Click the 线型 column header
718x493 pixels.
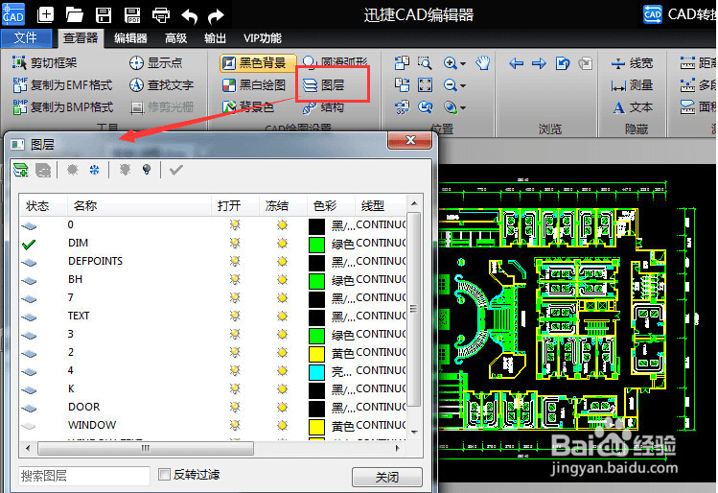[380, 205]
